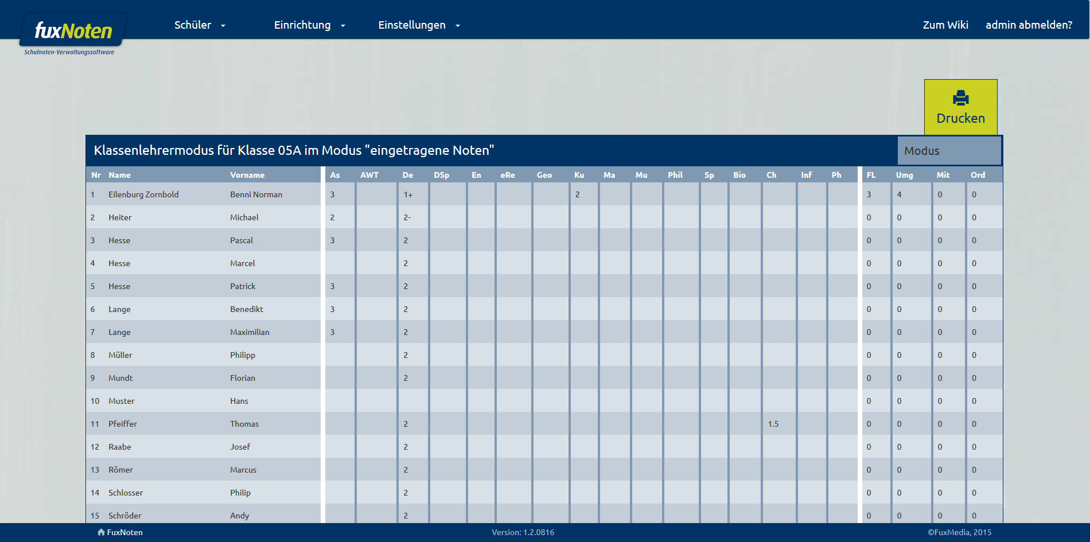Screen dimensions: 1090x542
Task: Click the Mit column header
Action: tap(943, 175)
